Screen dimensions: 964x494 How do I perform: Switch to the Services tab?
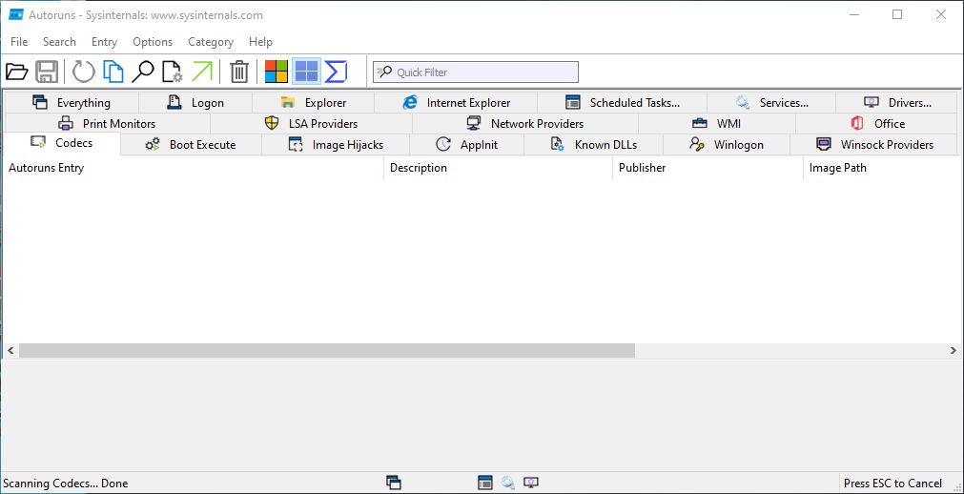(771, 103)
